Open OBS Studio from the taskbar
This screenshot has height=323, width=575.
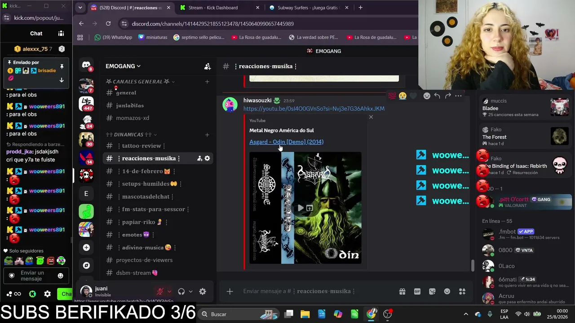pos(388,314)
